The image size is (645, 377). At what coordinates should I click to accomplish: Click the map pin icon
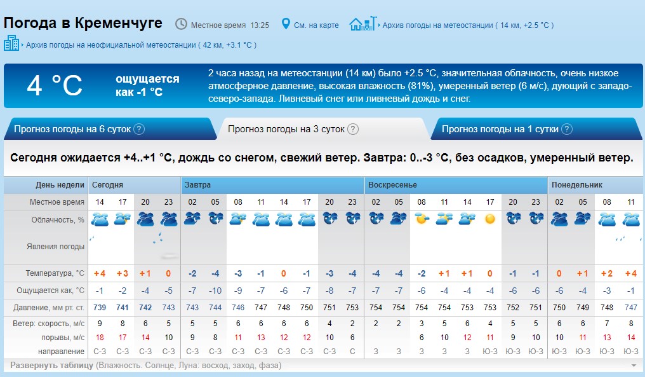pyautogui.click(x=286, y=25)
